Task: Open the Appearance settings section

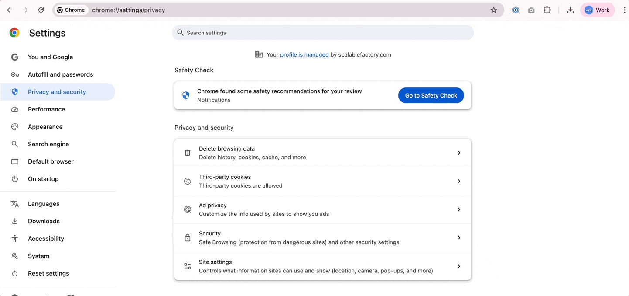Action: click(45, 127)
